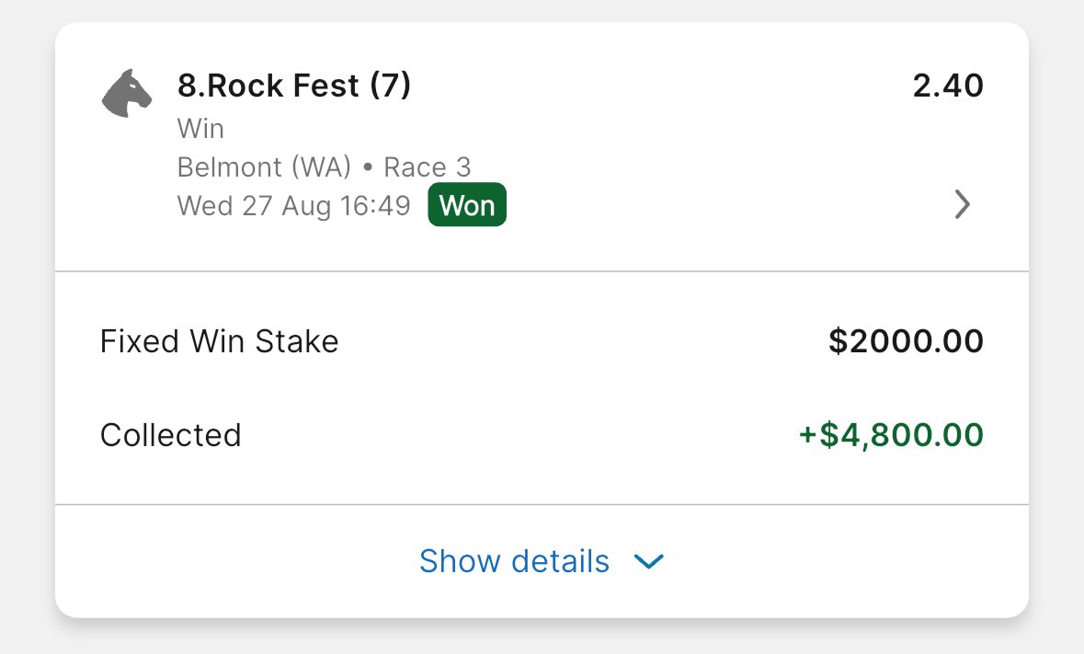Expand details using the down chevron

(649, 561)
